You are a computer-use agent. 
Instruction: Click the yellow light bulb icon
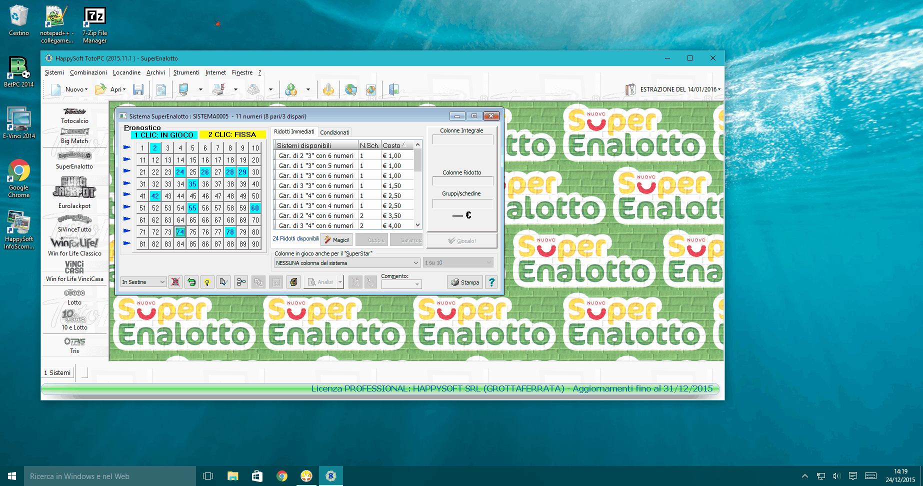pyautogui.click(x=207, y=282)
